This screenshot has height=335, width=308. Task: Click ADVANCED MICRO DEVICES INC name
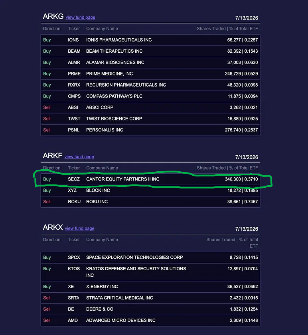121,321
